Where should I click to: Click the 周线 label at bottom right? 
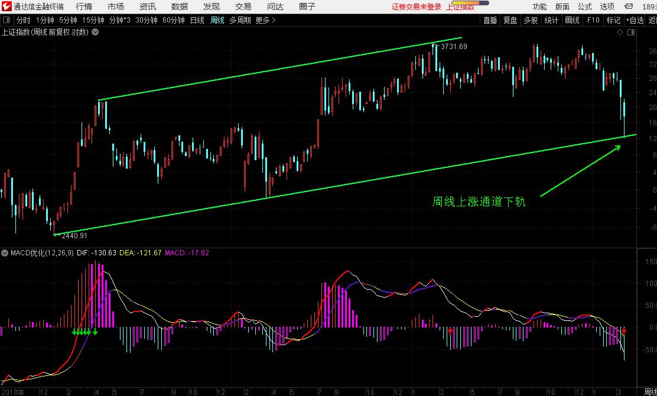click(650, 392)
